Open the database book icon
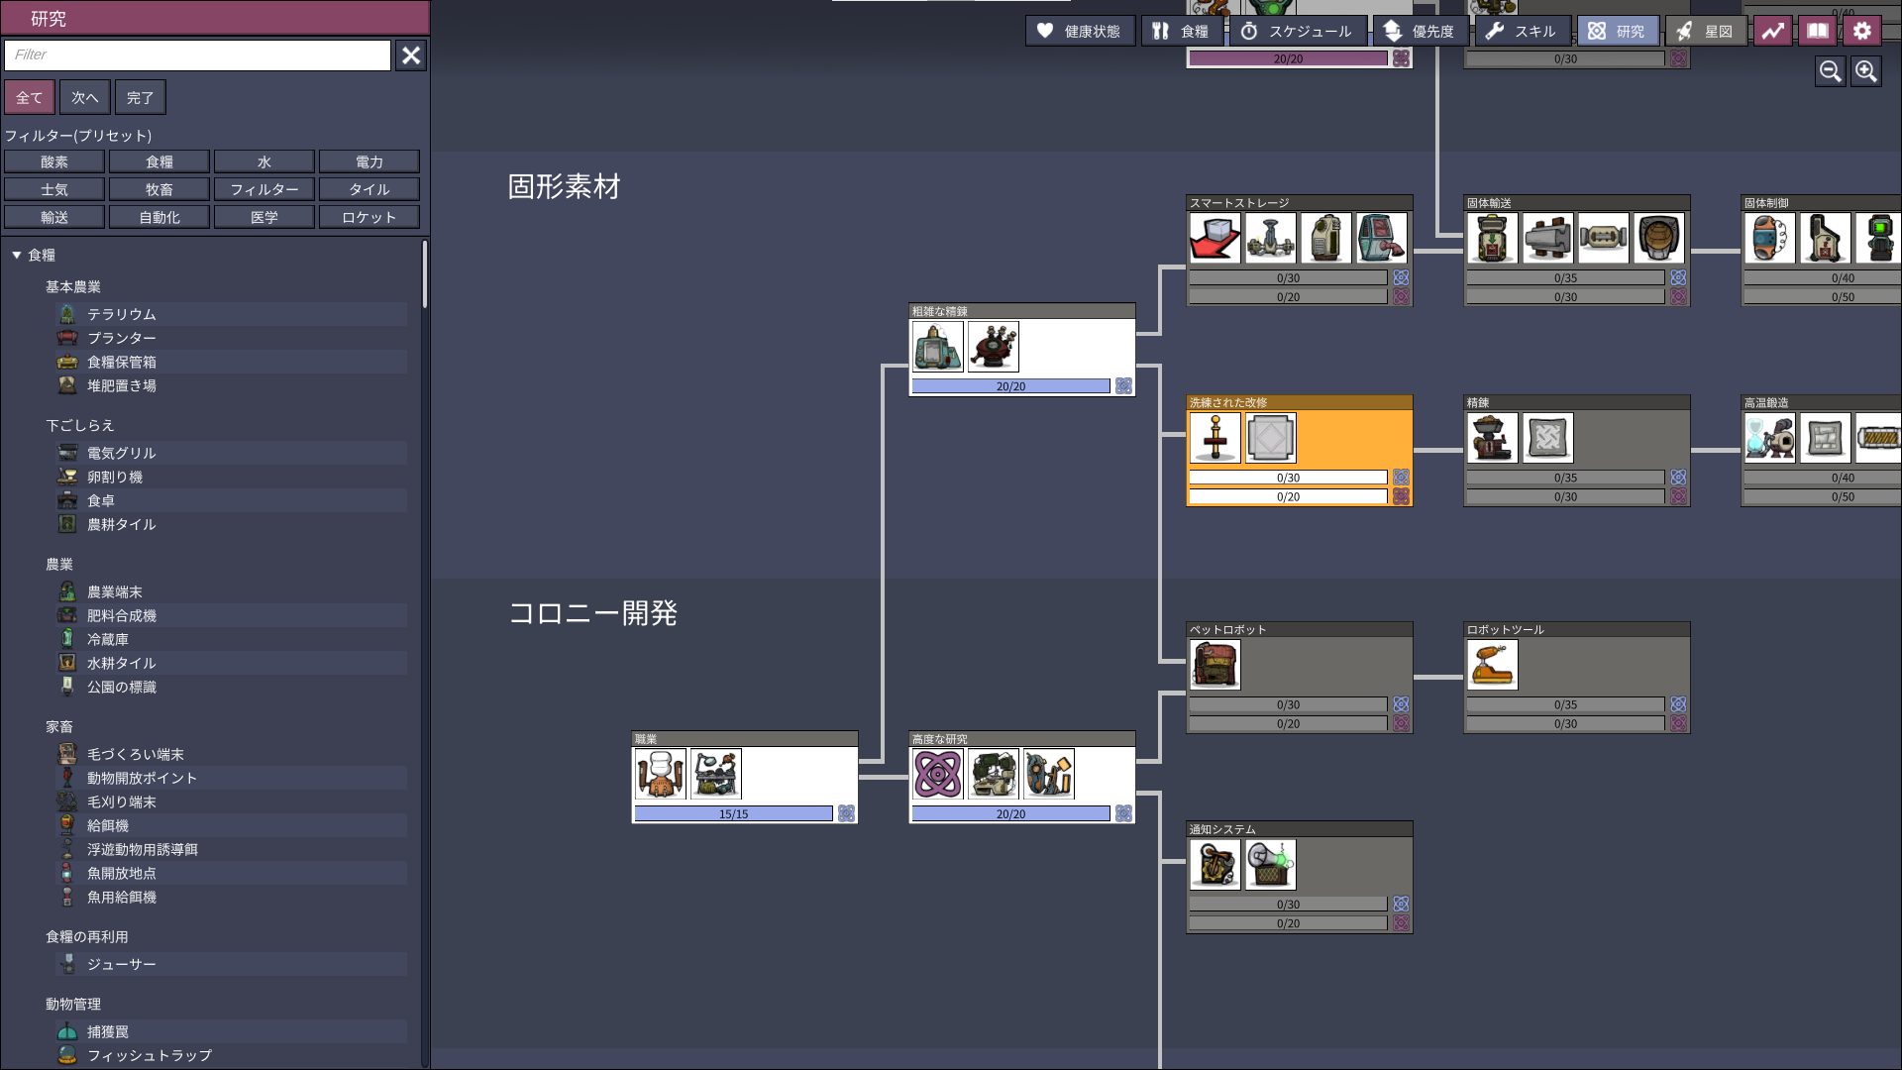1902x1070 pixels. (1818, 31)
